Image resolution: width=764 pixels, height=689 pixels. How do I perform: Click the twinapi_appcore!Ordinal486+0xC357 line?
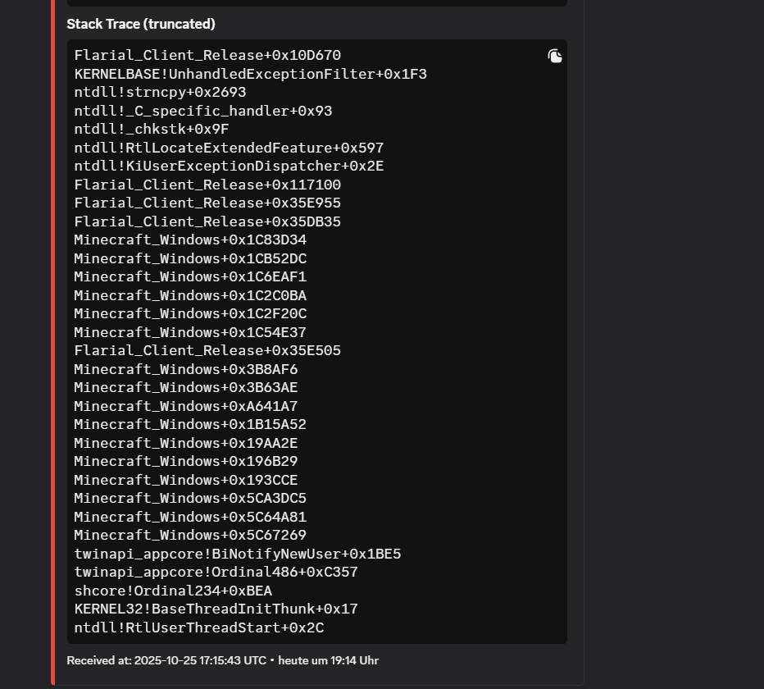click(x=216, y=572)
